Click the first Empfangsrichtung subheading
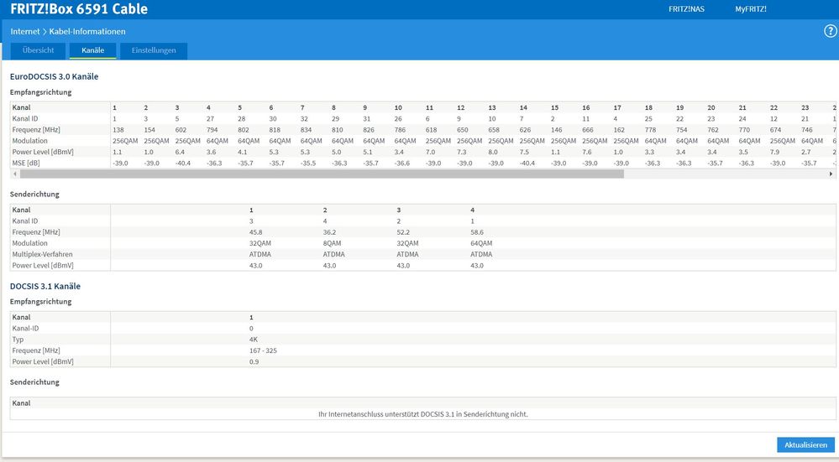The width and height of the screenshot is (839, 462). click(x=40, y=92)
